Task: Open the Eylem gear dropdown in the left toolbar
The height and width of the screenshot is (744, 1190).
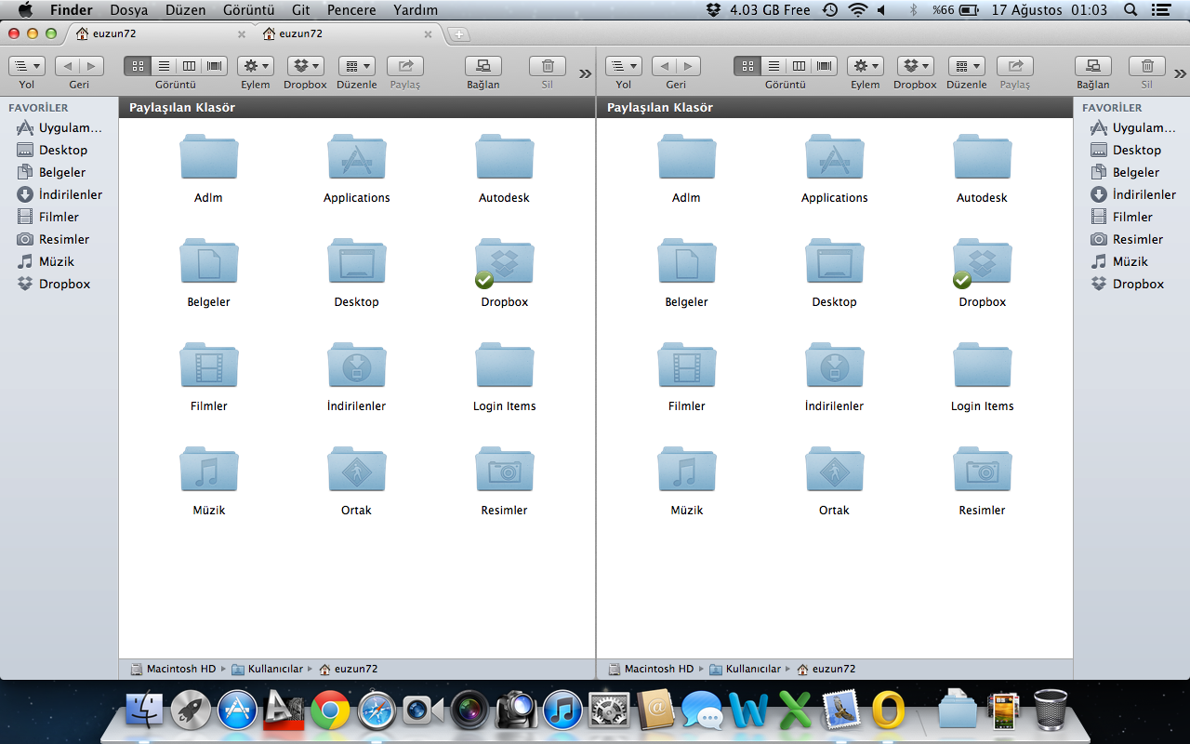Action: point(255,66)
